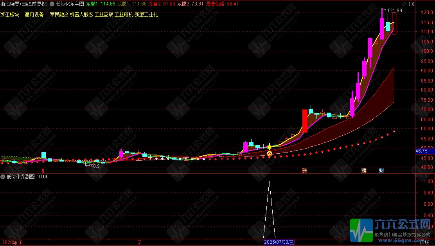The height and width of the screenshot is (246, 435).
Task: Click the white signal spike in the sub-chart
Action: (269, 210)
